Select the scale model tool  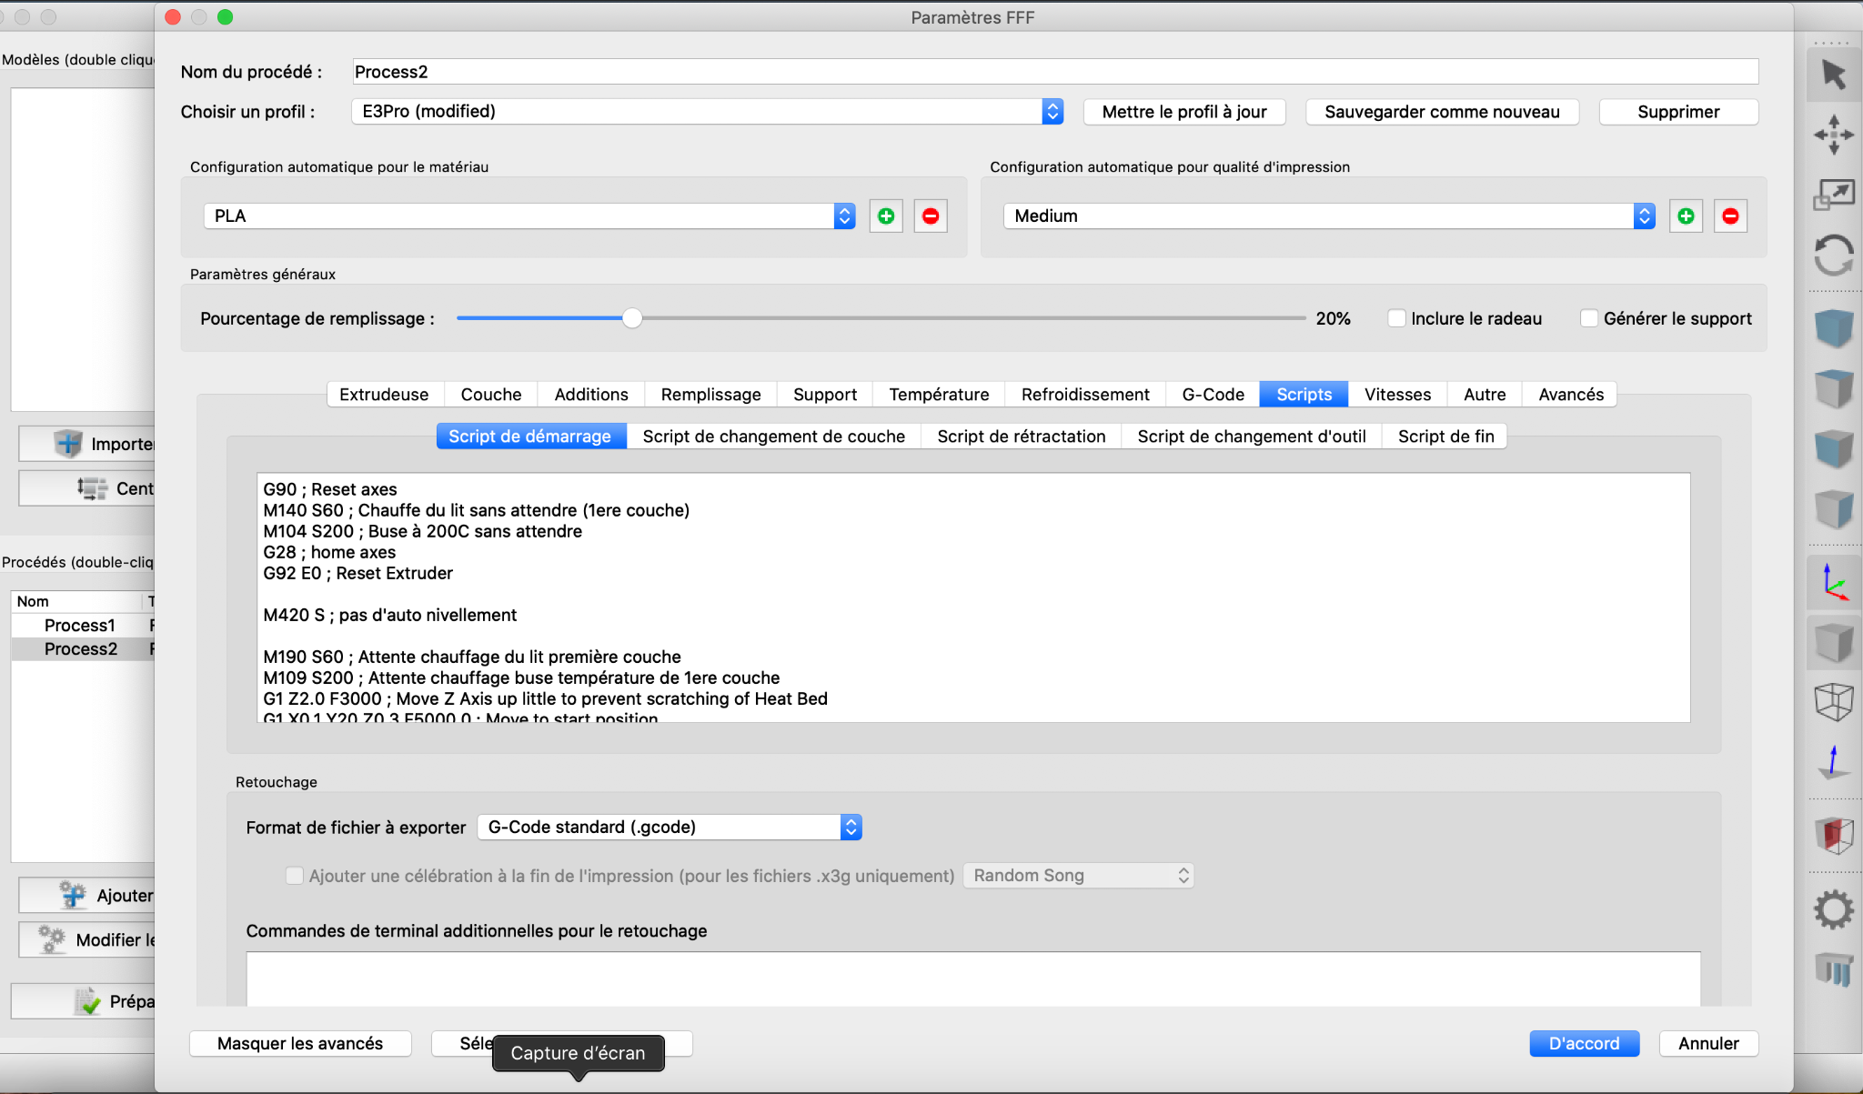(x=1833, y=195)
